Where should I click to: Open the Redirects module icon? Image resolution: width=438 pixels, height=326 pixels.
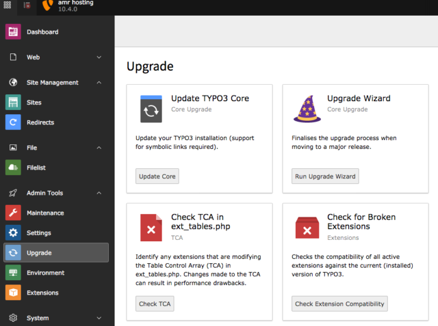13,122
